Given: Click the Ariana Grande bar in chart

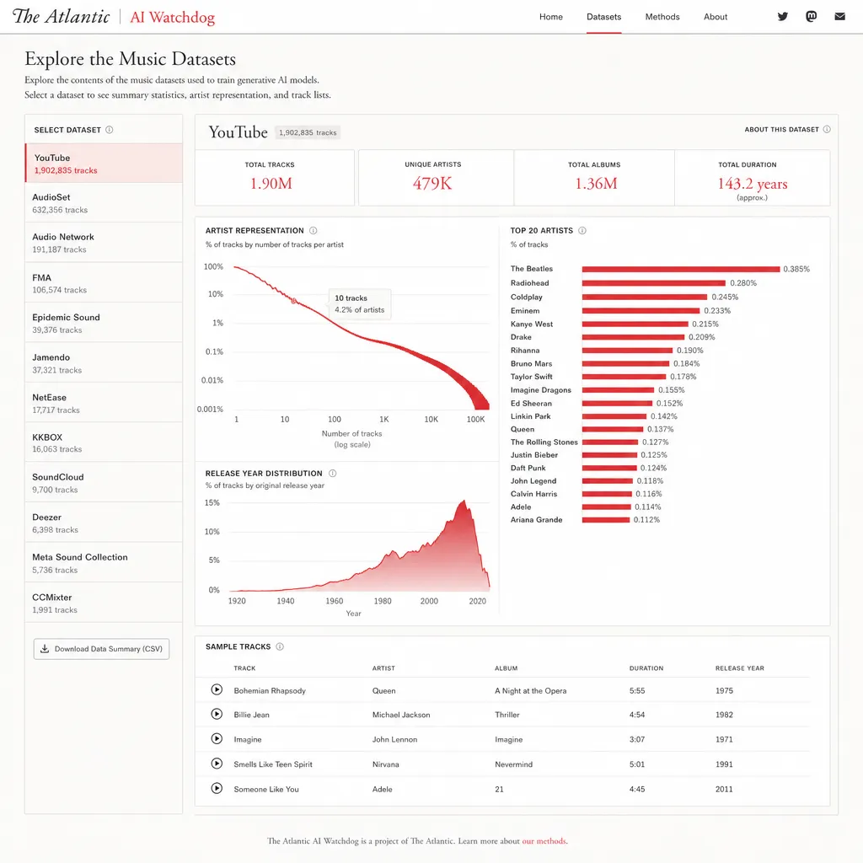Looking at the screenshot, I should coord(606,520).
